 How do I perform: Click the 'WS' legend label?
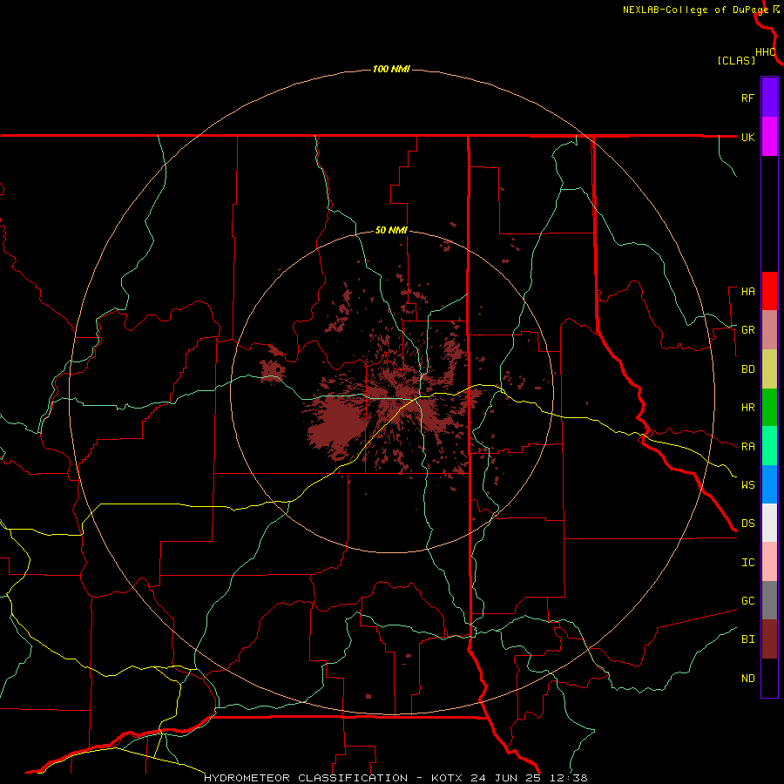(747, 485)
